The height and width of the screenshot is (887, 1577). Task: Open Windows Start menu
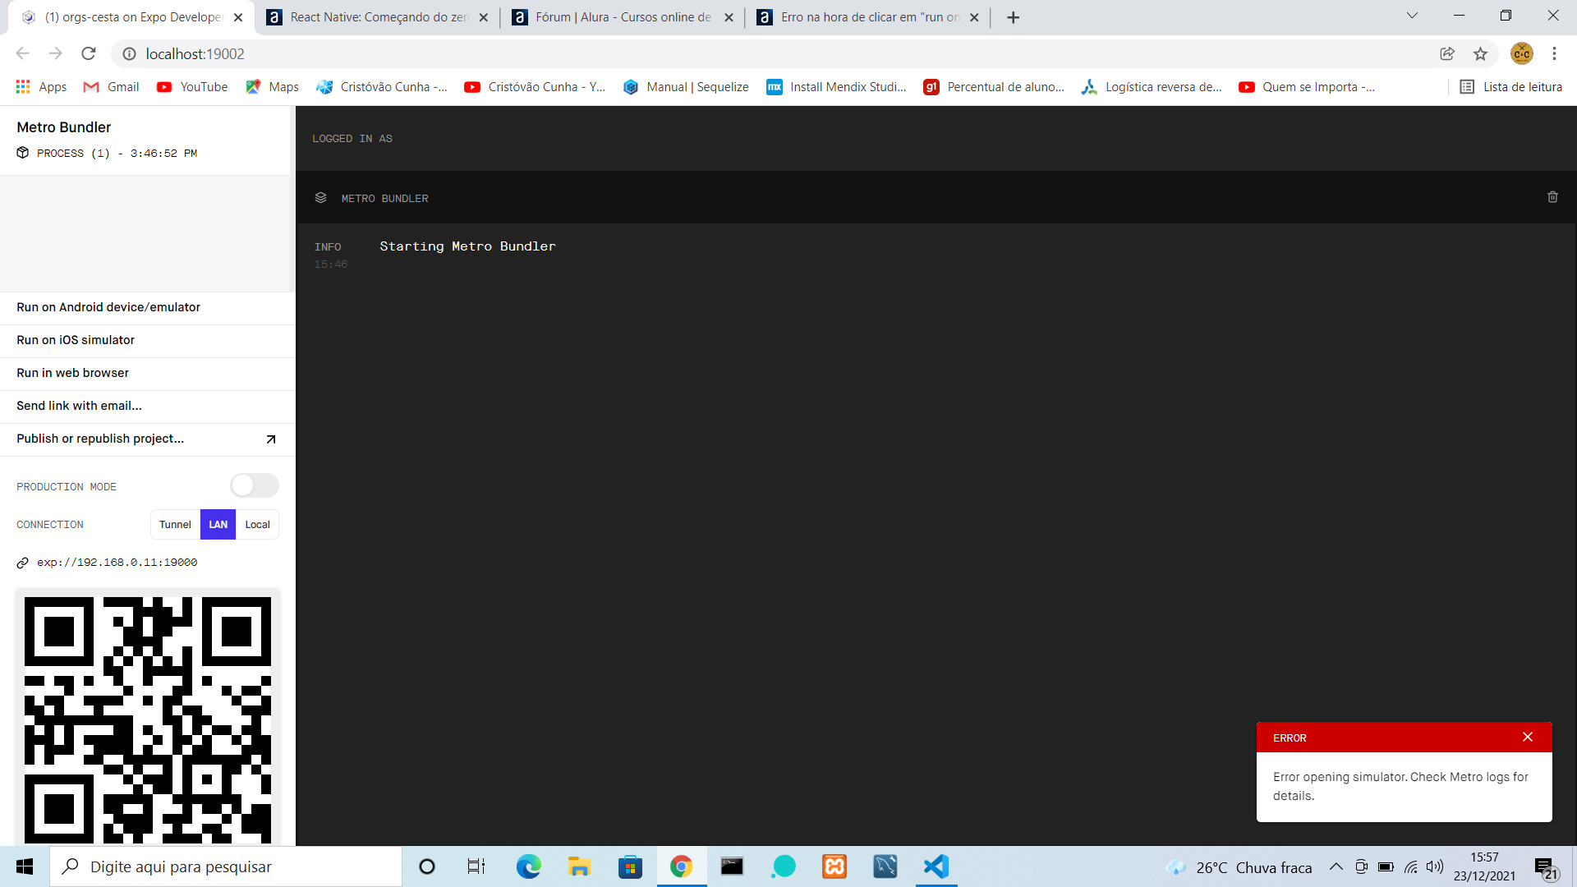coord(25,866)
